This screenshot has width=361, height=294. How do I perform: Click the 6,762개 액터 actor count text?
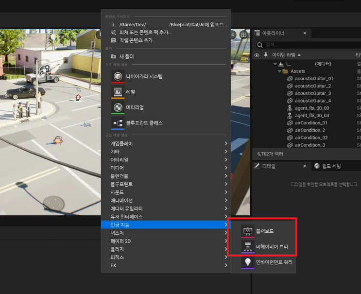pos(270,154)
